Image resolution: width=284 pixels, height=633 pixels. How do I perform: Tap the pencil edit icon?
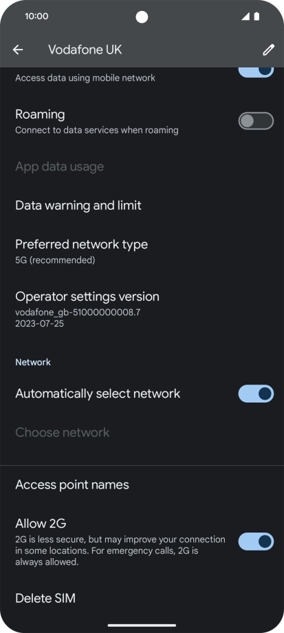click(x=268, y=50)
